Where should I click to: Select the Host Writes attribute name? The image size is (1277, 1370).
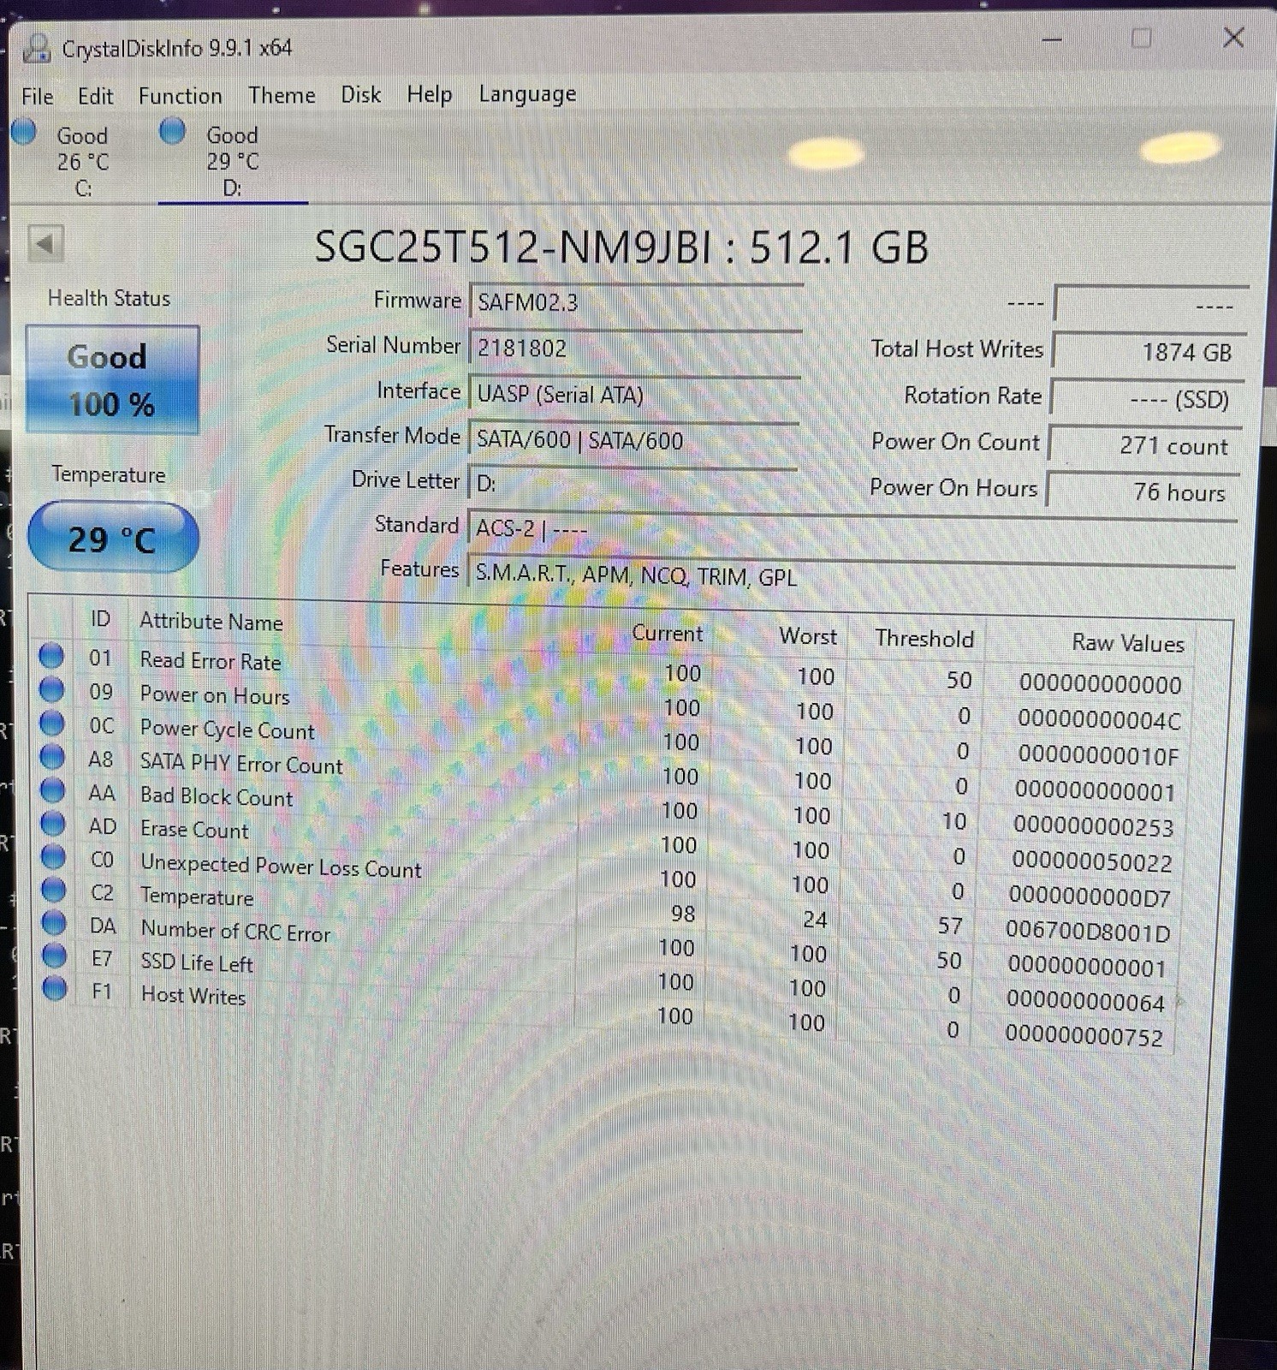(193, 996)
